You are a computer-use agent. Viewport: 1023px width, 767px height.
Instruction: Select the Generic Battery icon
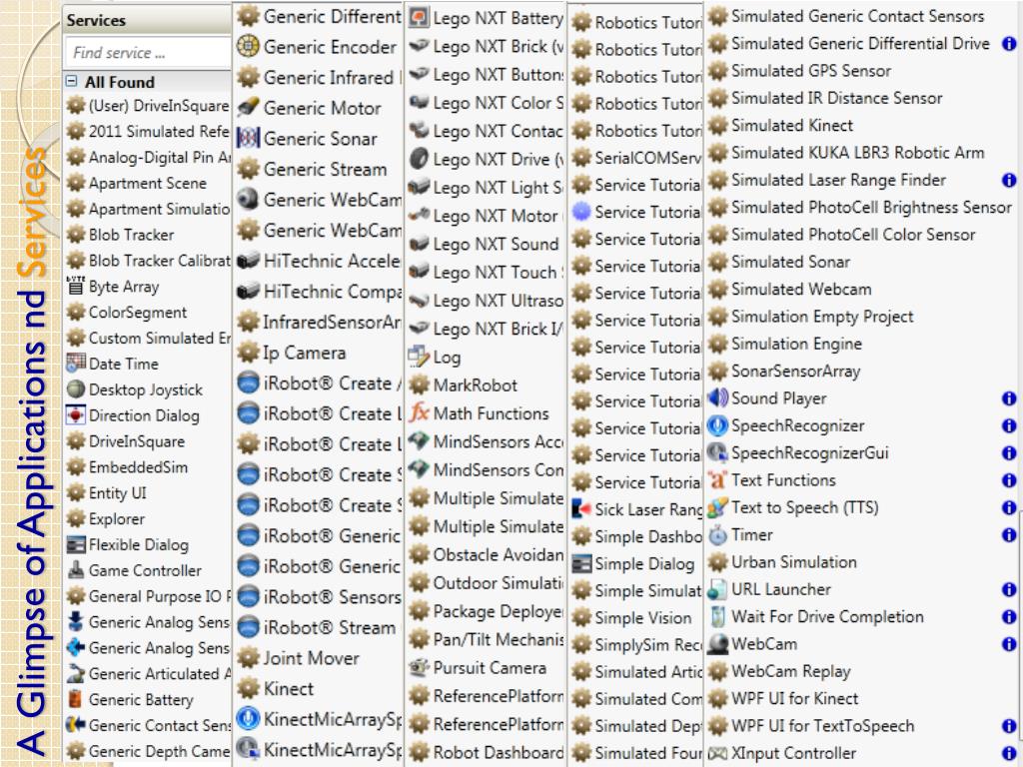76,699
